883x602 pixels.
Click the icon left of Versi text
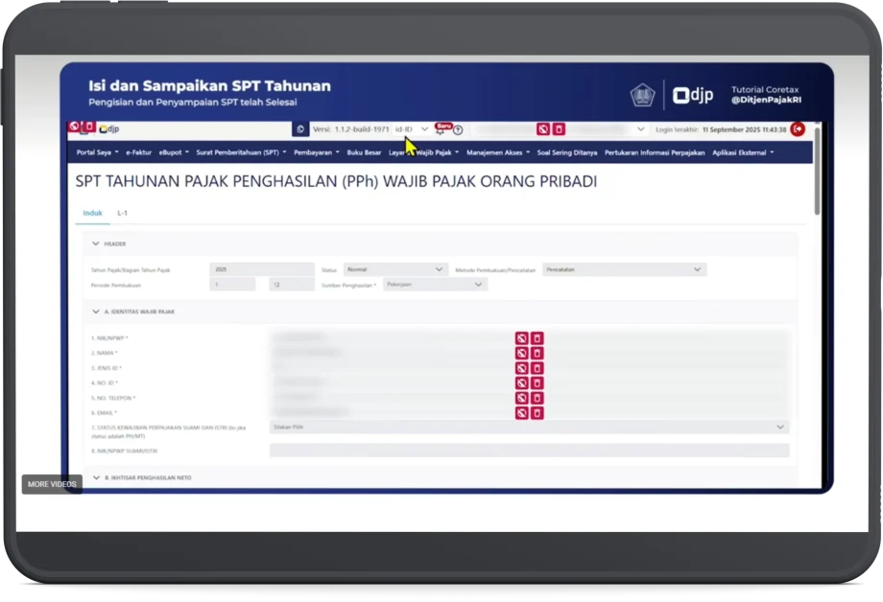click(x=300, y=129)
